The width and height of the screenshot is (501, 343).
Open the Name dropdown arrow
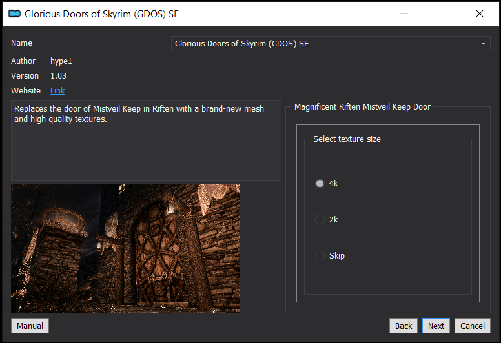(x=484, y=43)
